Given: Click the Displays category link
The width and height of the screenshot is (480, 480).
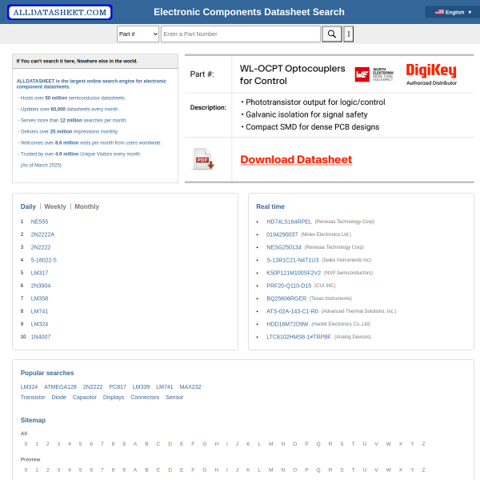Looking at the screenshot, I should [x=114, y=398].
